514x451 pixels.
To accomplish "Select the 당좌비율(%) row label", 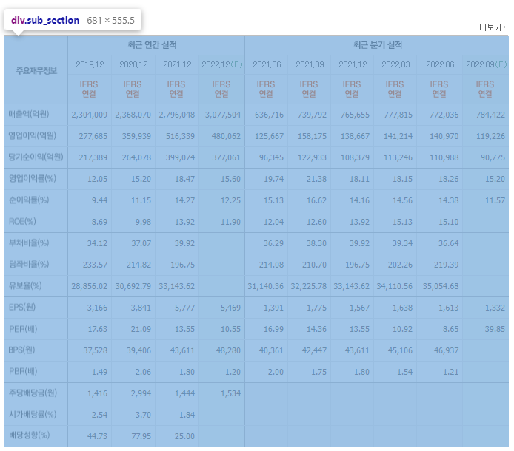I will click(29, 264).
